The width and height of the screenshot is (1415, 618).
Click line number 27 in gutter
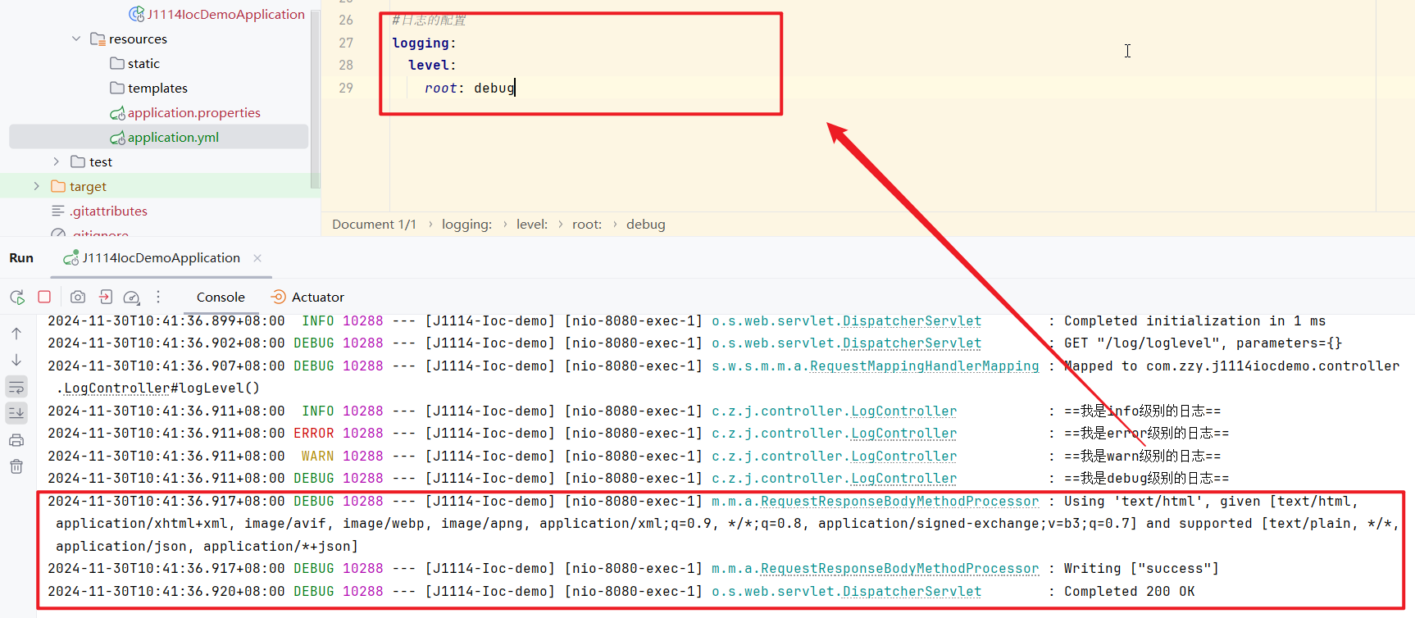click(x=346, y=43)
